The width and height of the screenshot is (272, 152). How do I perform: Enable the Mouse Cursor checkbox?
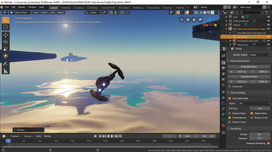(x=252, y=117)
